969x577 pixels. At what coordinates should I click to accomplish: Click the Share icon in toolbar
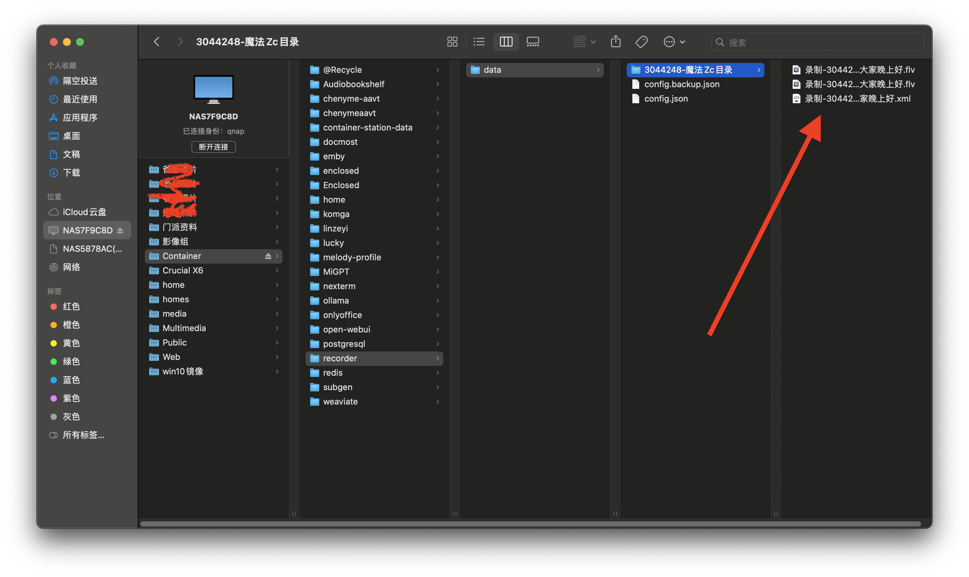coord(615,42)
